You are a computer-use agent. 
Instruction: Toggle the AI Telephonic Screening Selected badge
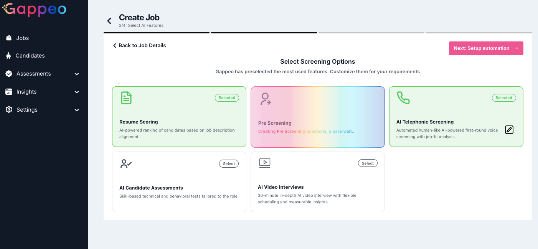click(x=503, y=98)
